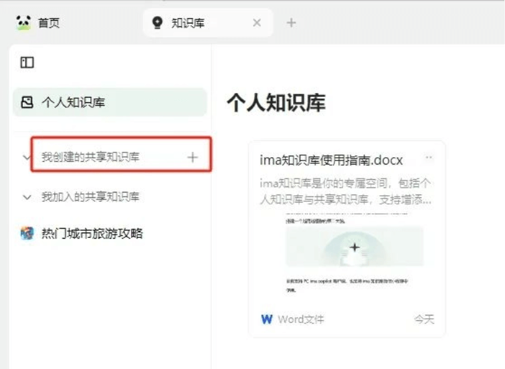
Task: Collapse the 我创建的共享知识库 section chevron
Action: 26,158
